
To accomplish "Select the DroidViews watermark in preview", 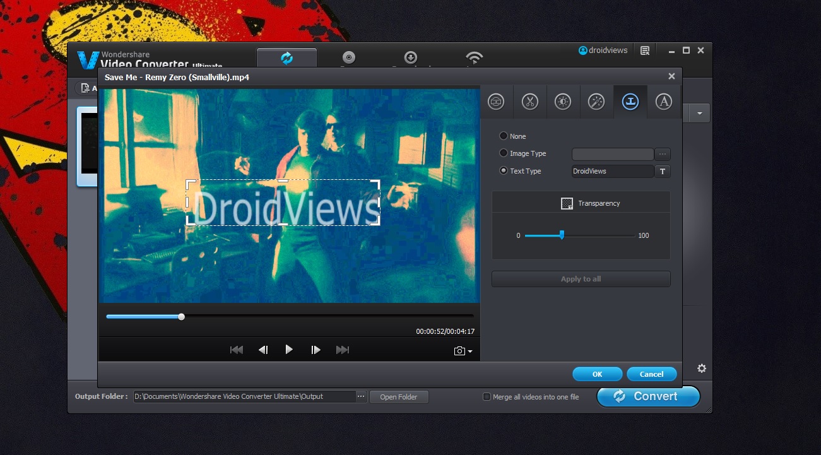I will (283, 203).
